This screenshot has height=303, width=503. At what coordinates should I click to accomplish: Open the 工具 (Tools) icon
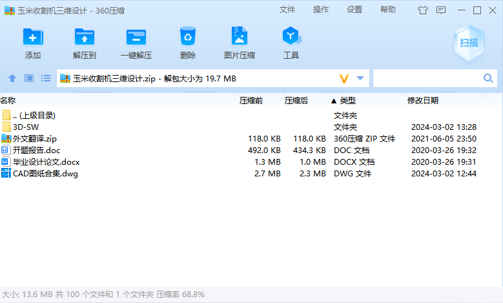tap(291, 36)
